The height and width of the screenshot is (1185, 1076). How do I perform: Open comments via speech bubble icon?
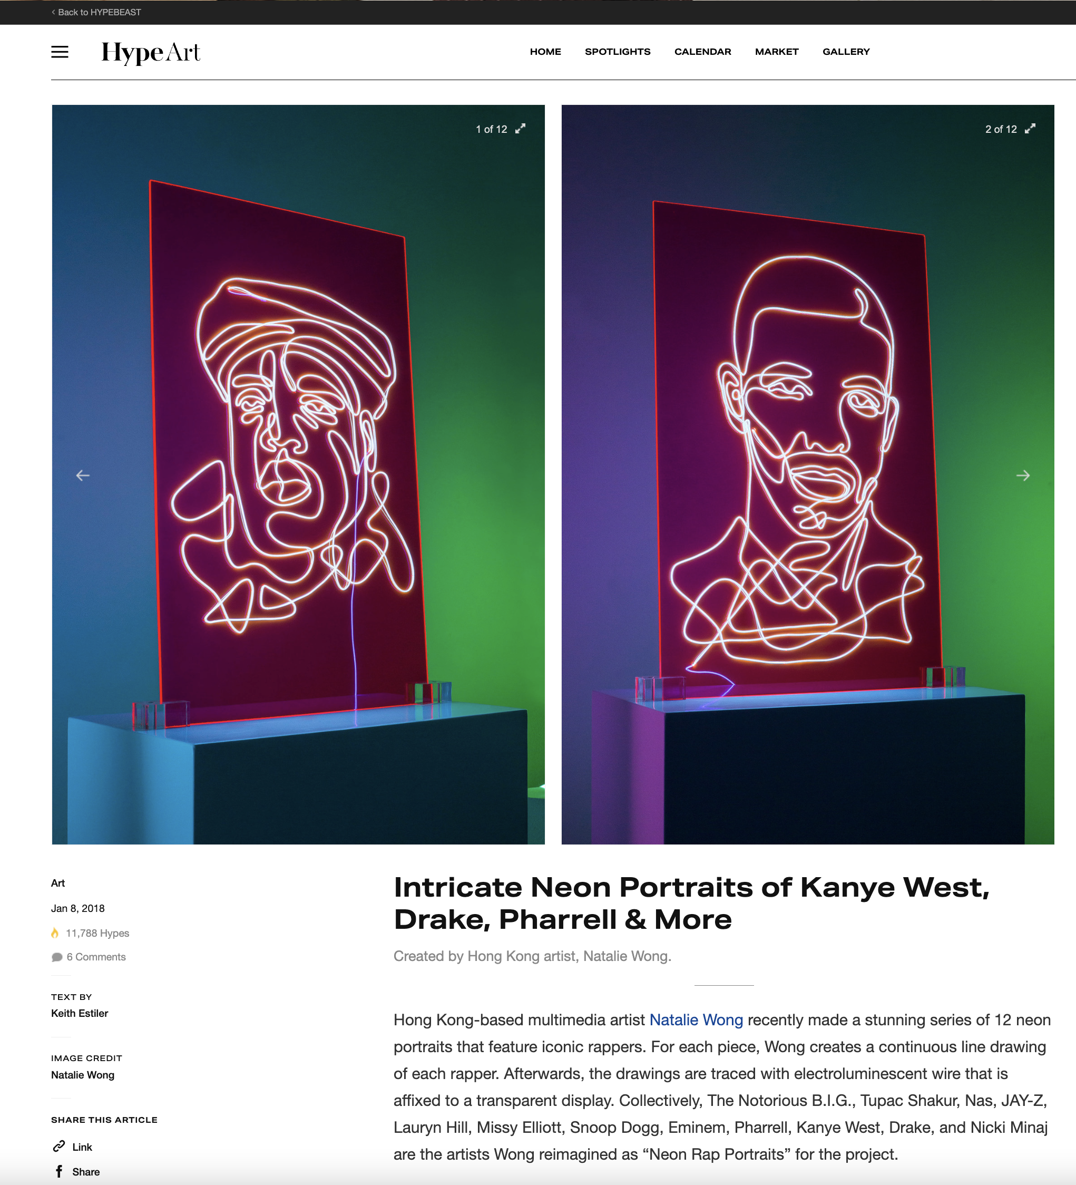pyautogui.click(x=57, y=957)
